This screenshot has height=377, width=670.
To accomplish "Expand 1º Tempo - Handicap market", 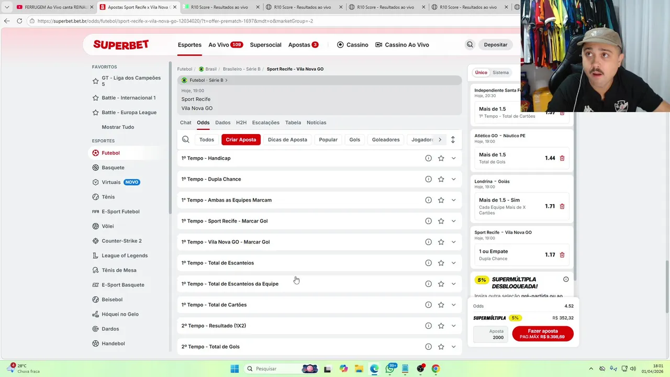I will click(x=453, y=158).
